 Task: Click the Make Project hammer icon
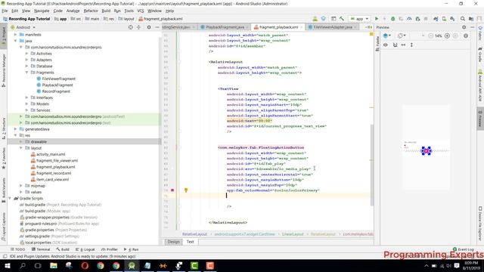coord(342,19)
